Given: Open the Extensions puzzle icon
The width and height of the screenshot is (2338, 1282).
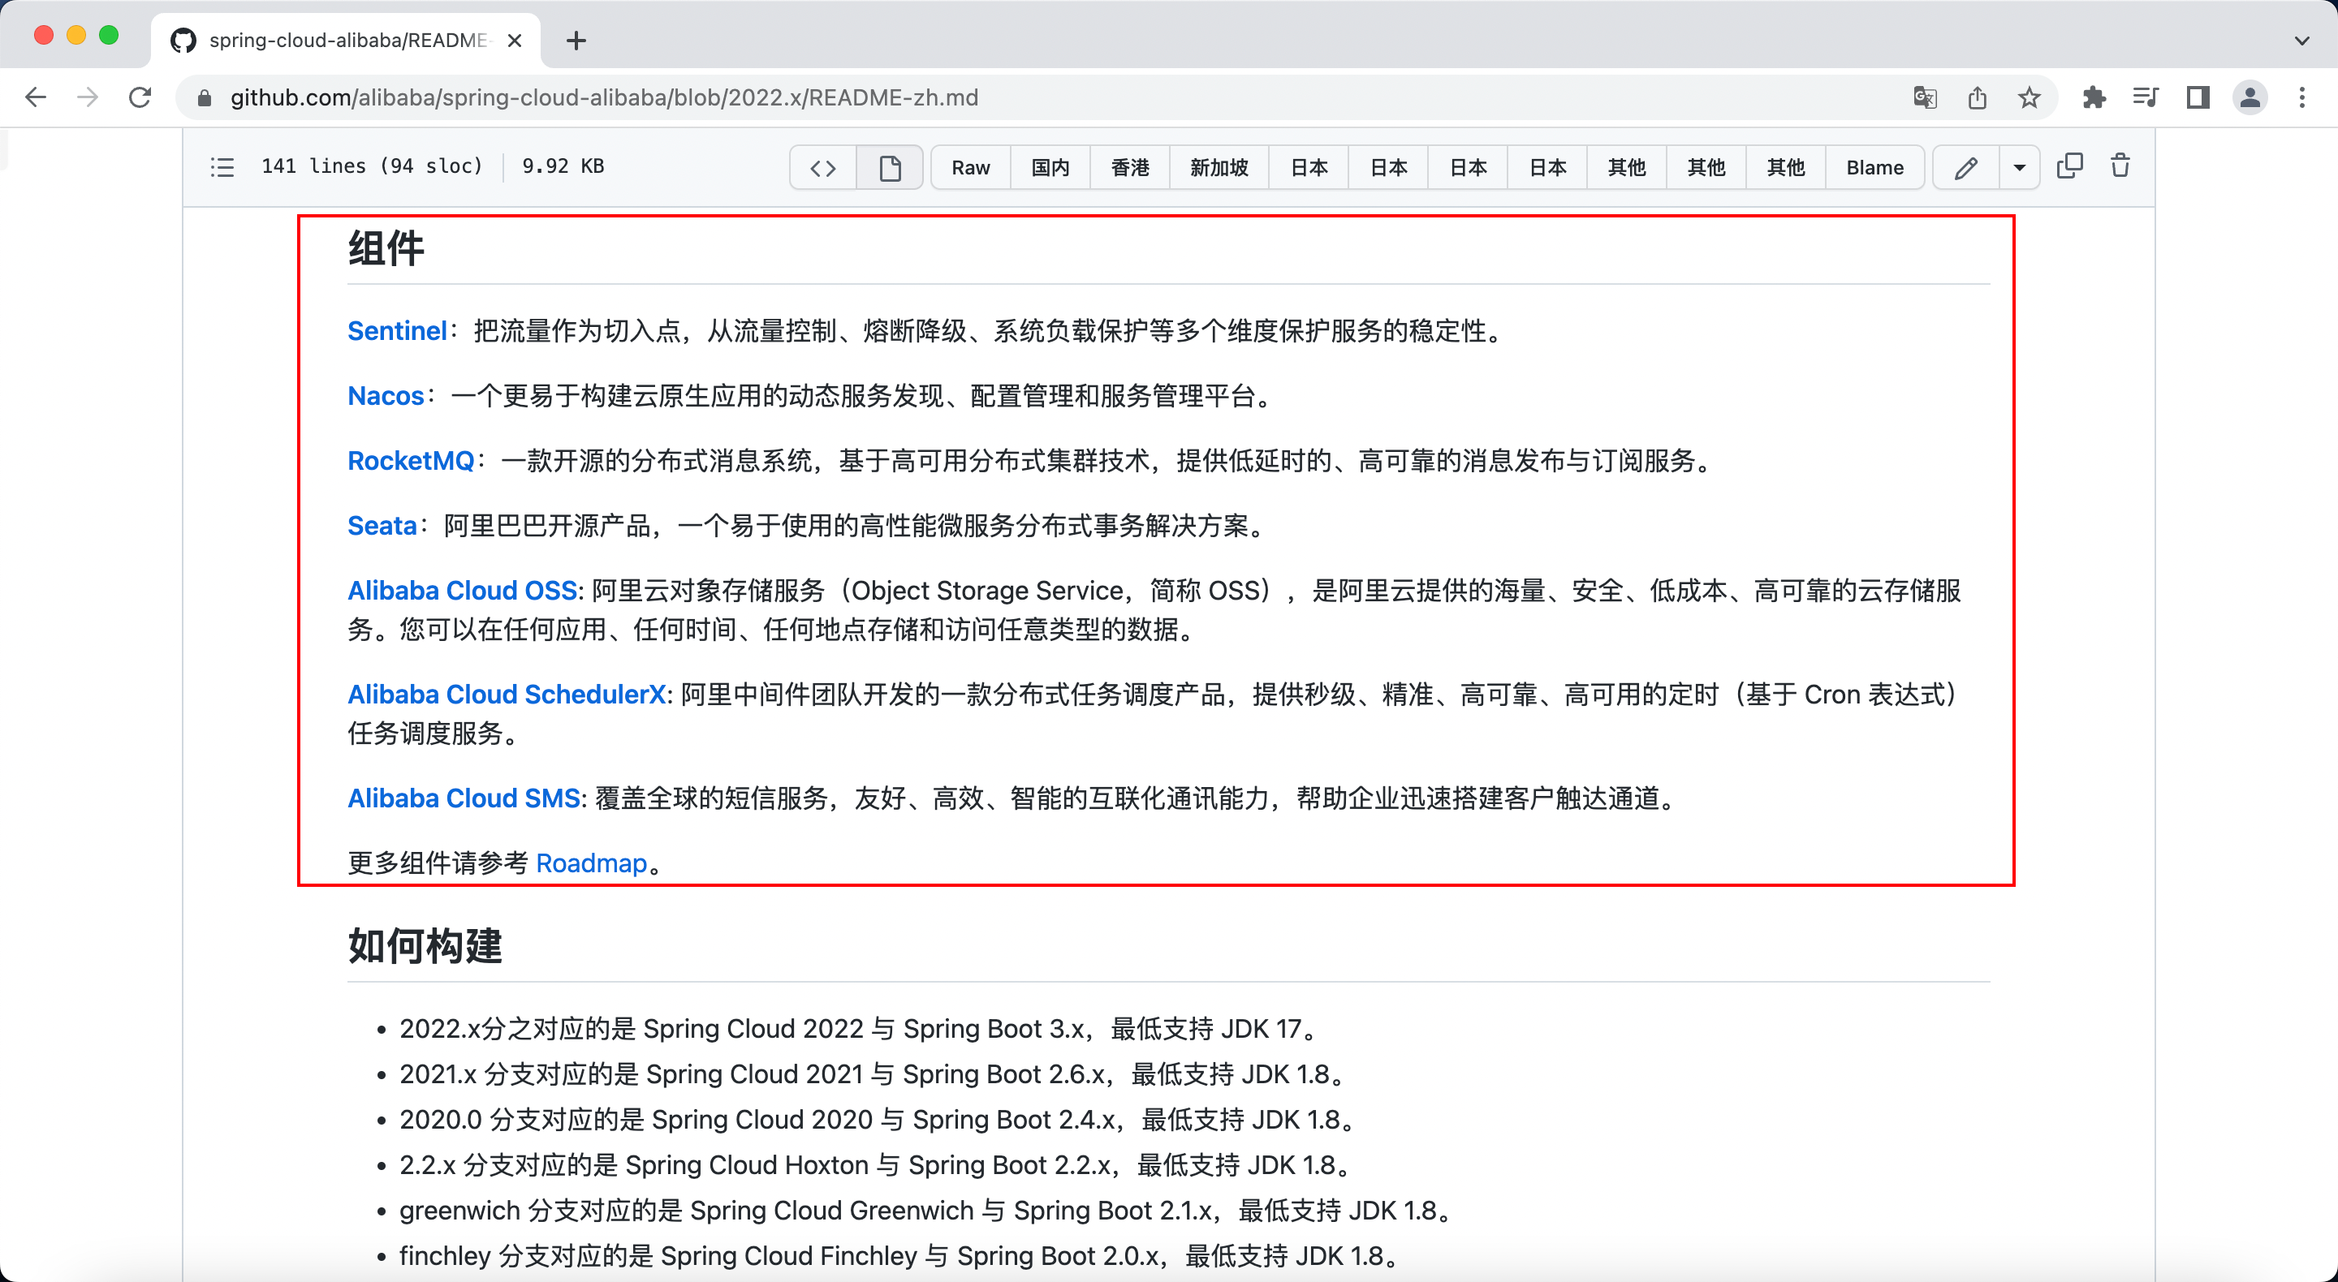Looking at the screenshot, I should pos(2094,97).
